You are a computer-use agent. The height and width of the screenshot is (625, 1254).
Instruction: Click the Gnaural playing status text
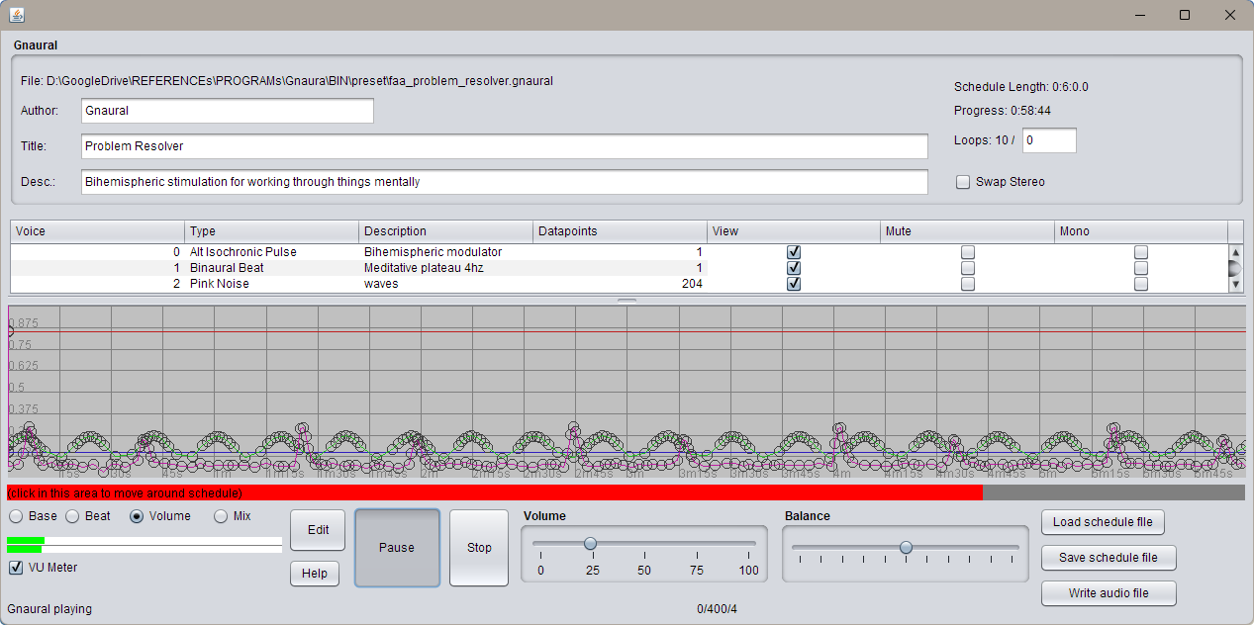[49, 609]
